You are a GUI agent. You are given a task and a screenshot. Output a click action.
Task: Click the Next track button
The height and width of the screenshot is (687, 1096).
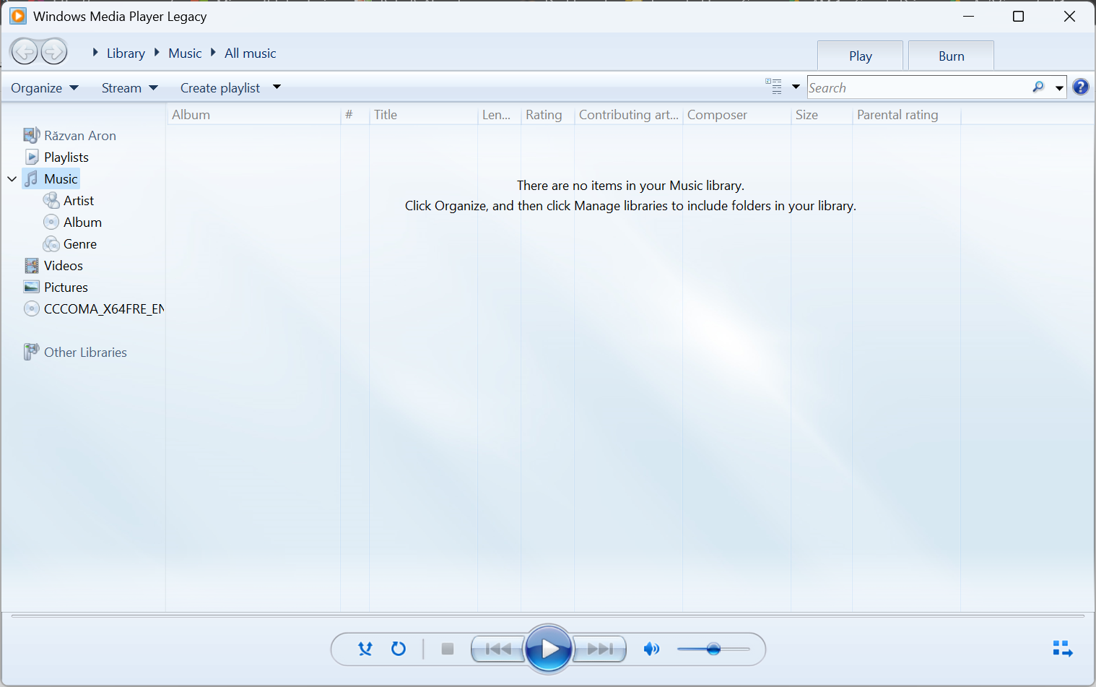pos(599,649)
